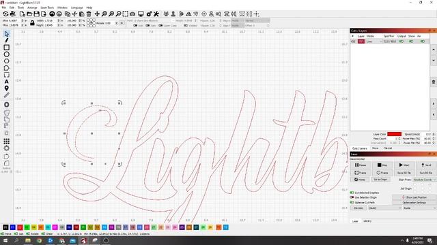
Task: Click the Pan move-arrows toolbar icon
Action: (x=97, y=14)
